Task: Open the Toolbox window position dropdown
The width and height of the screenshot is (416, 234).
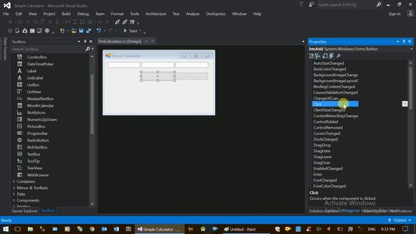Action: [x=79, y=42]
